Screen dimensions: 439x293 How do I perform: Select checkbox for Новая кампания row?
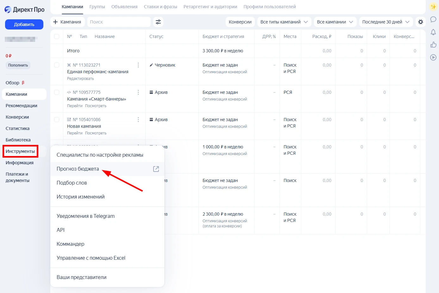[x=57, y=120]
